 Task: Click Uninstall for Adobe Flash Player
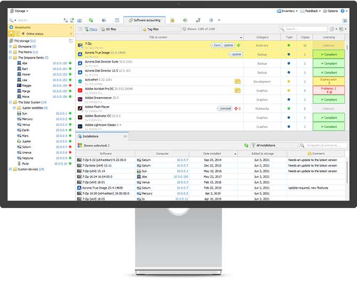(224, 108)
